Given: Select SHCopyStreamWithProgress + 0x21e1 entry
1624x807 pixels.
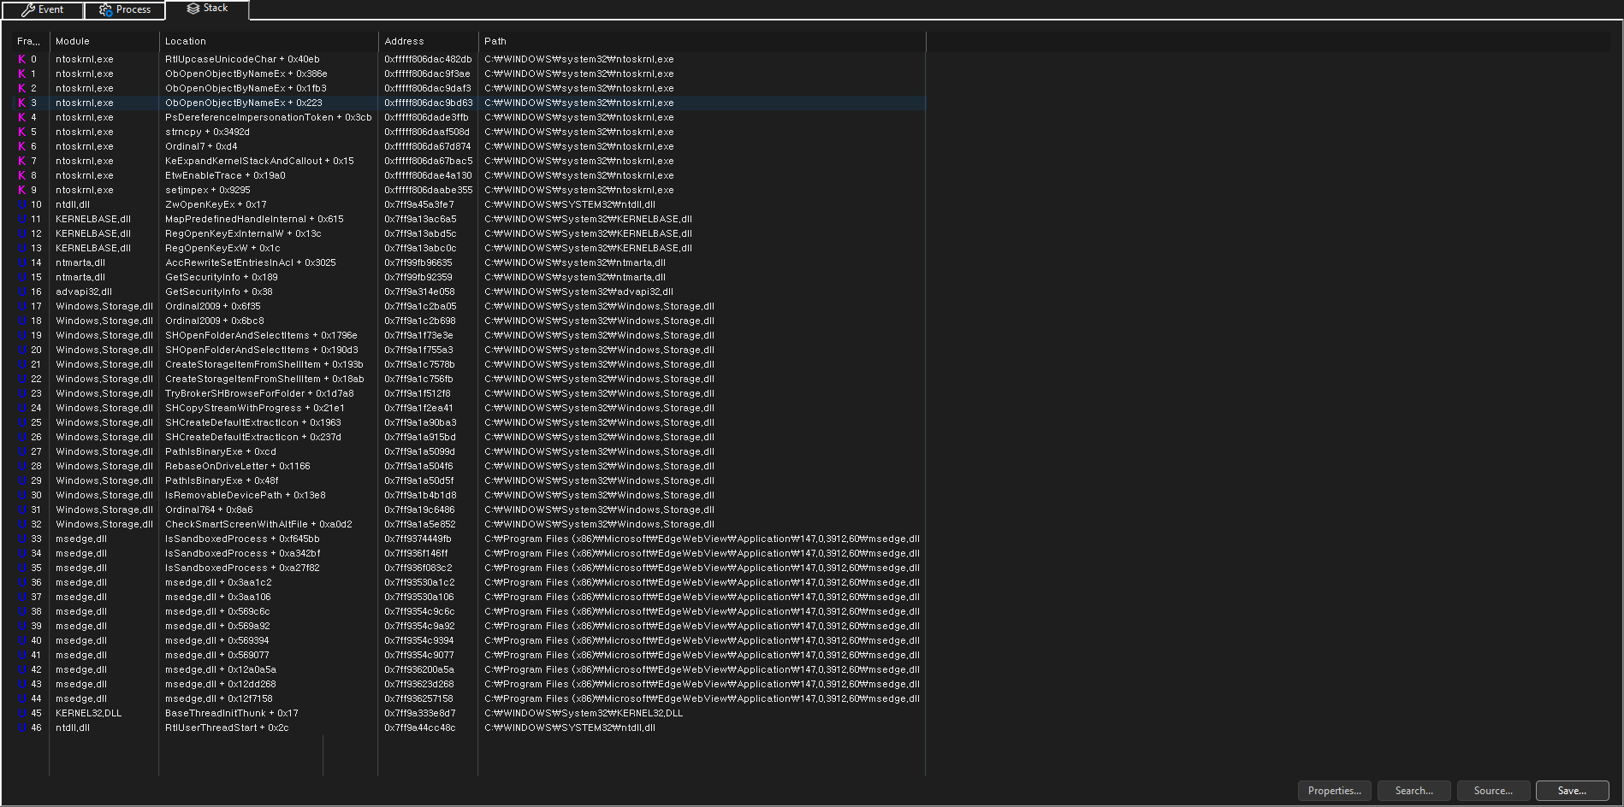Looking at the screenshot, I should pos(255,408).
